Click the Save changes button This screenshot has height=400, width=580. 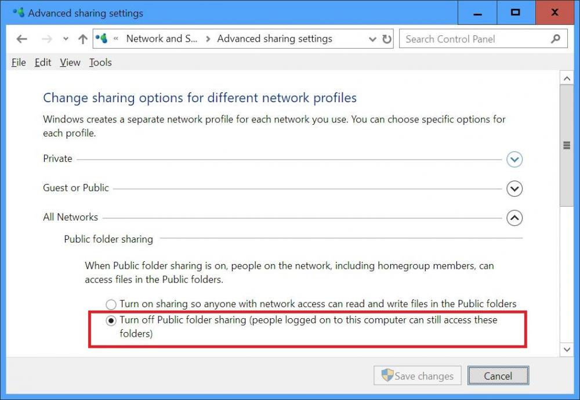(x=418, y=376)
